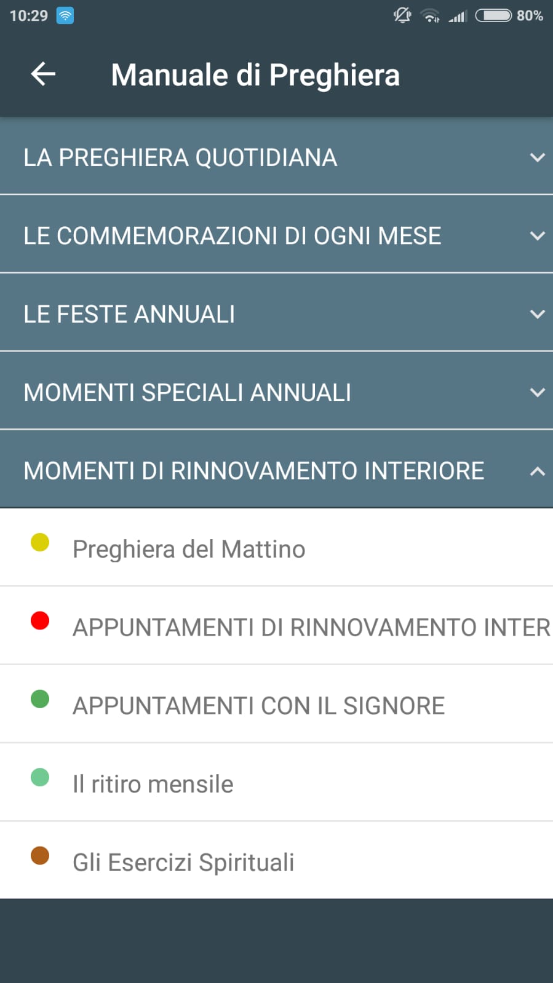Screen dimensions: 553x983
Task: Expand LA PREGHIERA QUOTIDIANA chevron
Action: click(537, 157)
